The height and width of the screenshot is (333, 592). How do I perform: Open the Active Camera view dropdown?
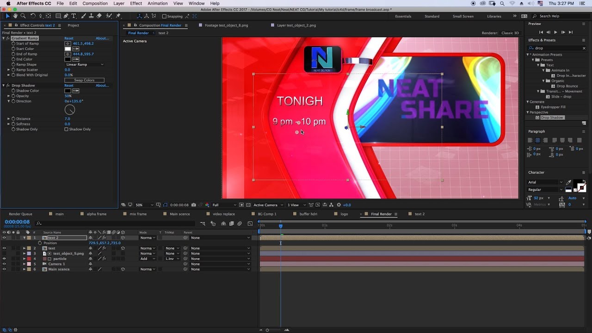click(x=268, y=205)
